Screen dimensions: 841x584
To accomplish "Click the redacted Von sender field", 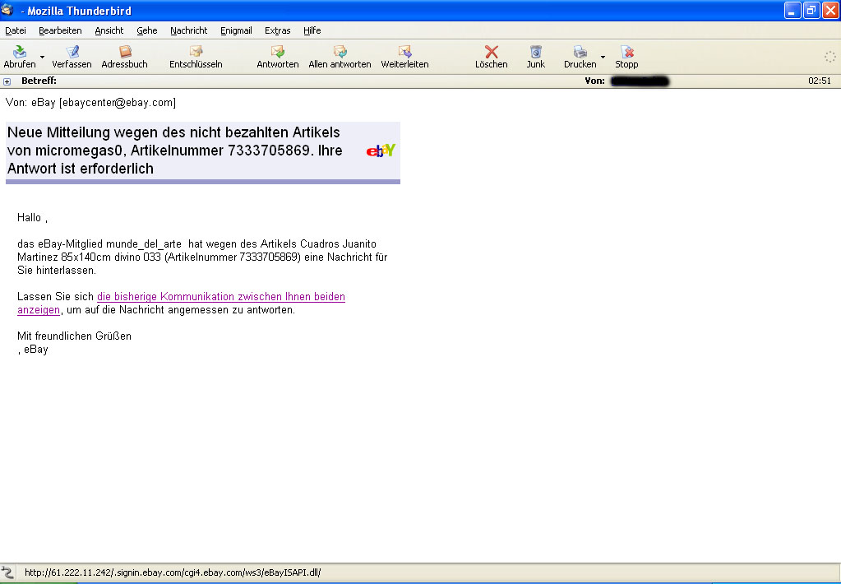I will click(640, 81).
